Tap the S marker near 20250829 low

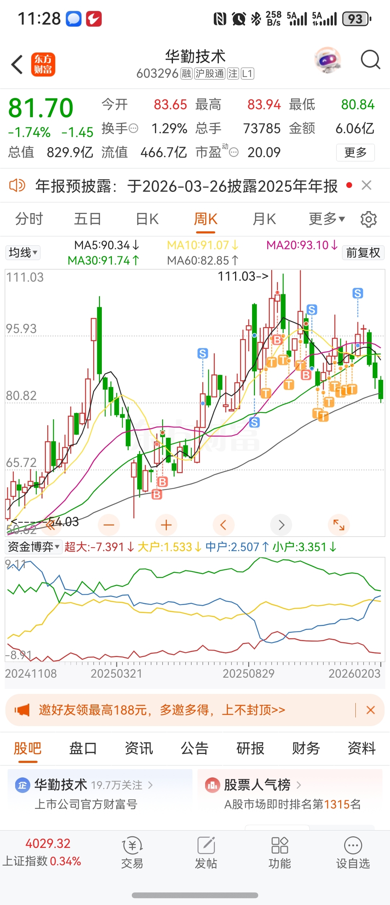point(254,422)
